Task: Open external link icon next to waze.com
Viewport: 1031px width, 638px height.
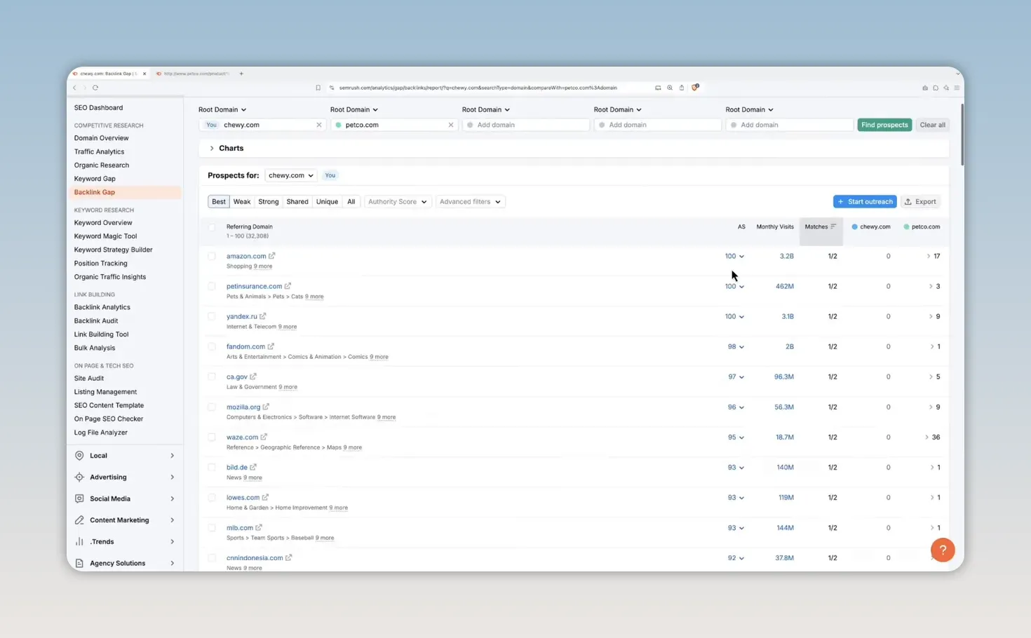Action: 264,437
